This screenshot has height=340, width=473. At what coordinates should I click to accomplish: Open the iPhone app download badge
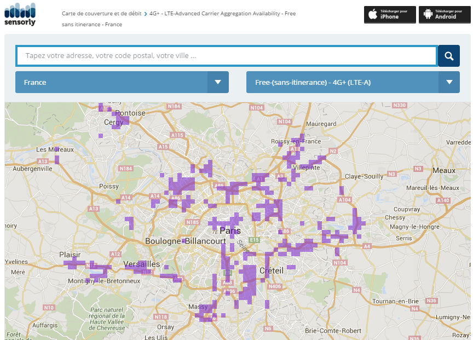pos(390,15)
